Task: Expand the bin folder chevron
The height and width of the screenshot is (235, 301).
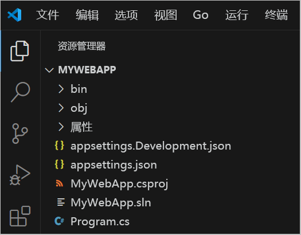Action: point(61,89)
